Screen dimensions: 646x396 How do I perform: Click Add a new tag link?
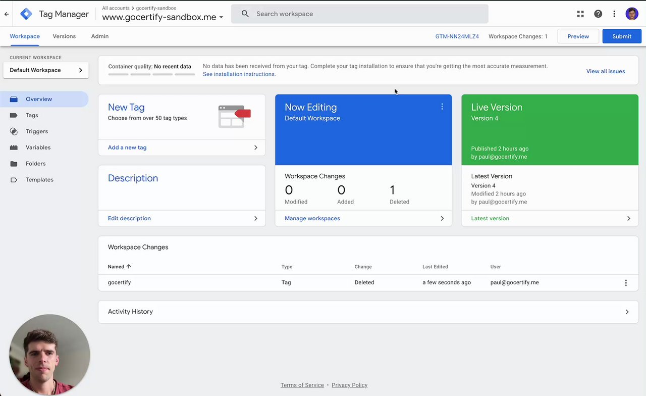coord(127,147)
